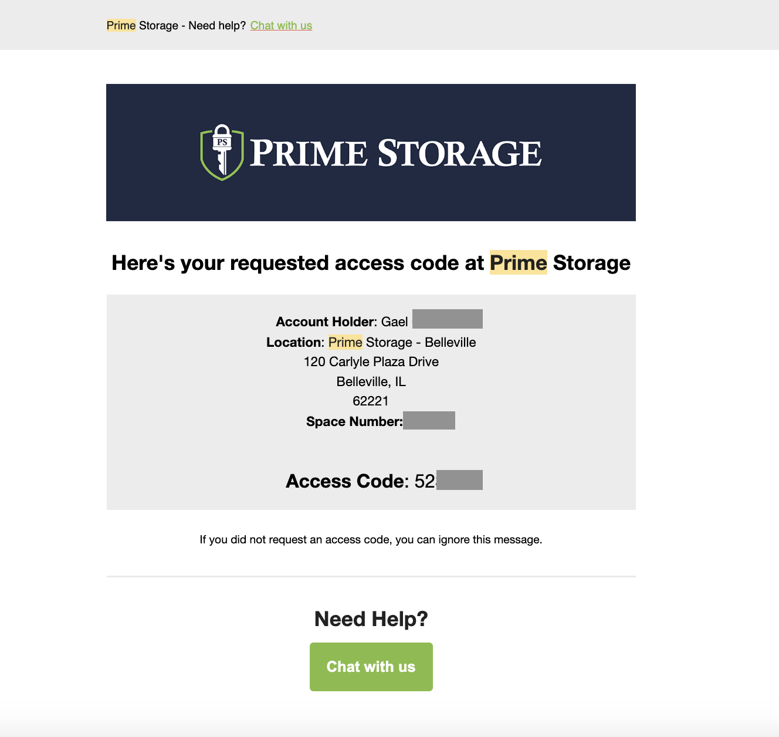Click the "Belleville, IL" text line
The image size is (779, 737).
tap(371, 381)
